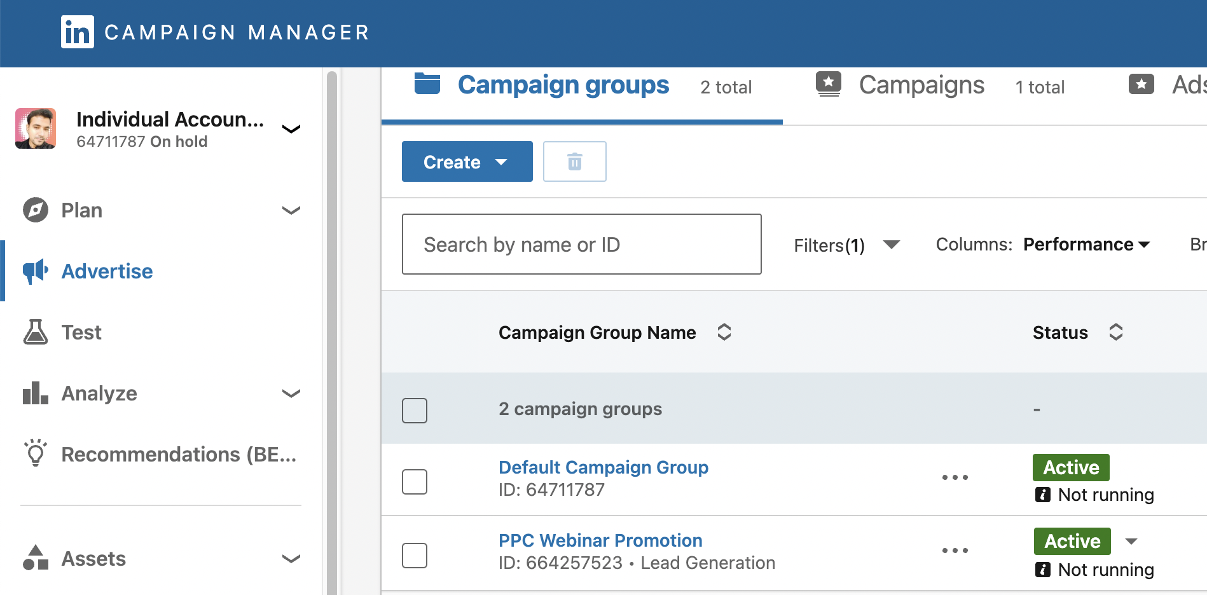The height and width of the screenshot is (595, 1207).
Task: Click the trash delete icon button
Action: tap(574, 161)
